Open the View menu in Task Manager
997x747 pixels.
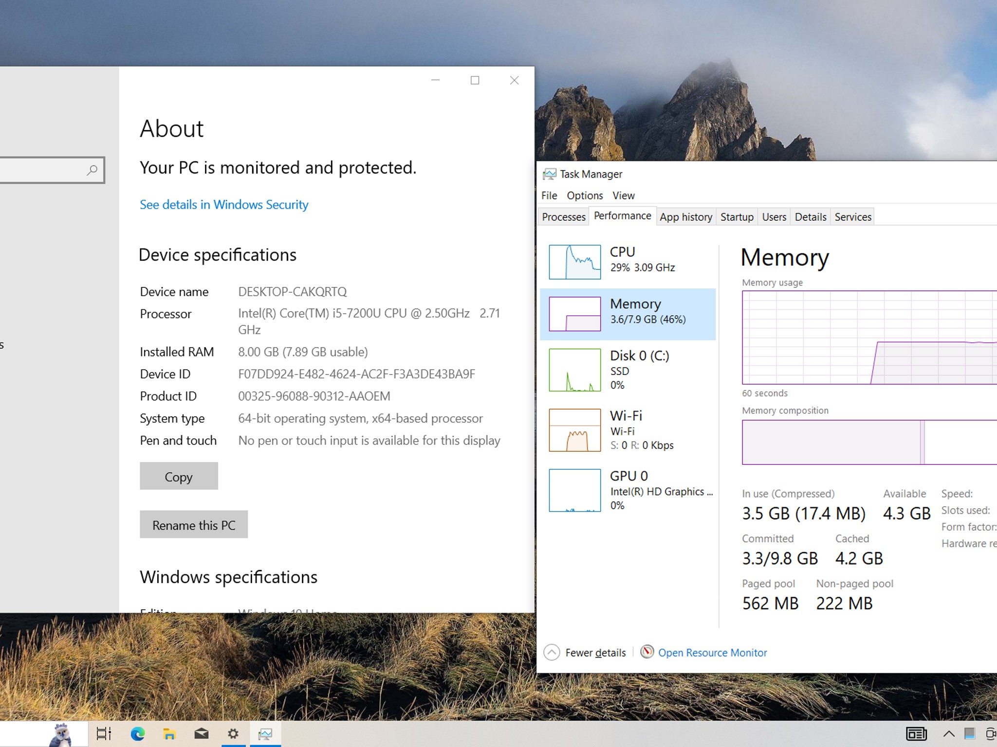click(623, 196)
